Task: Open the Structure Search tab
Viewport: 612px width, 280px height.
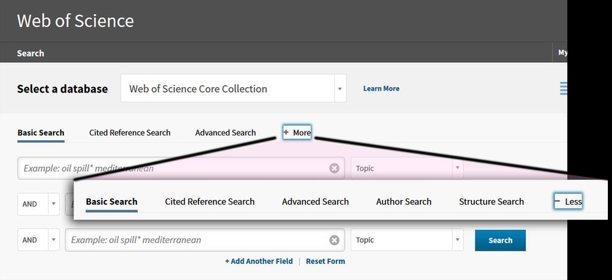Action: coord(491,202)
